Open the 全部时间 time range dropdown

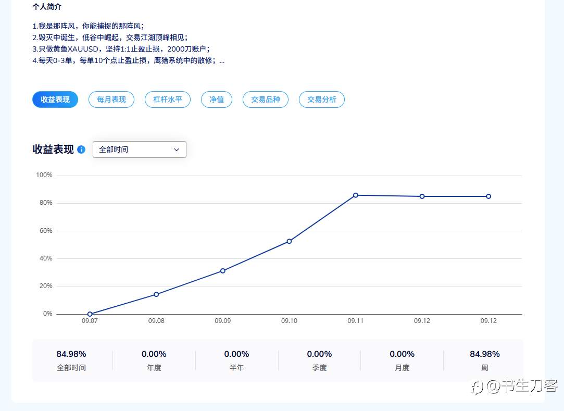pos(140,150)
